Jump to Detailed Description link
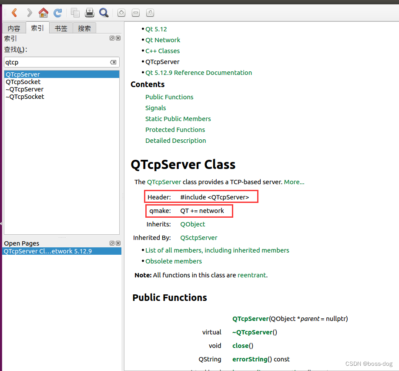 tap(176, 141)
